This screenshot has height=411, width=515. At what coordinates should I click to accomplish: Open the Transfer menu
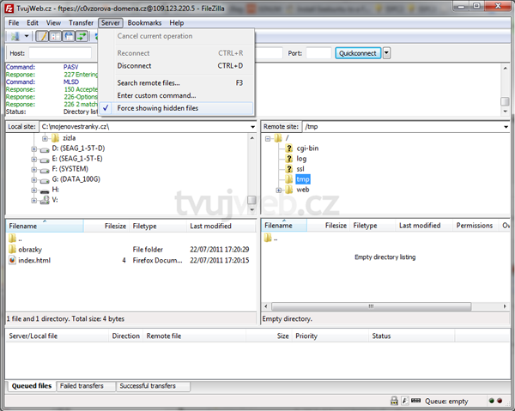coord(82,22)
